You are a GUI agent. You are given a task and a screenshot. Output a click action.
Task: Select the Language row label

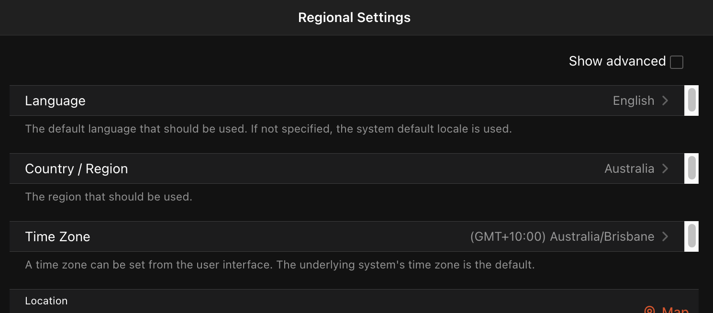pyautogui.click(x=55, y=101)
